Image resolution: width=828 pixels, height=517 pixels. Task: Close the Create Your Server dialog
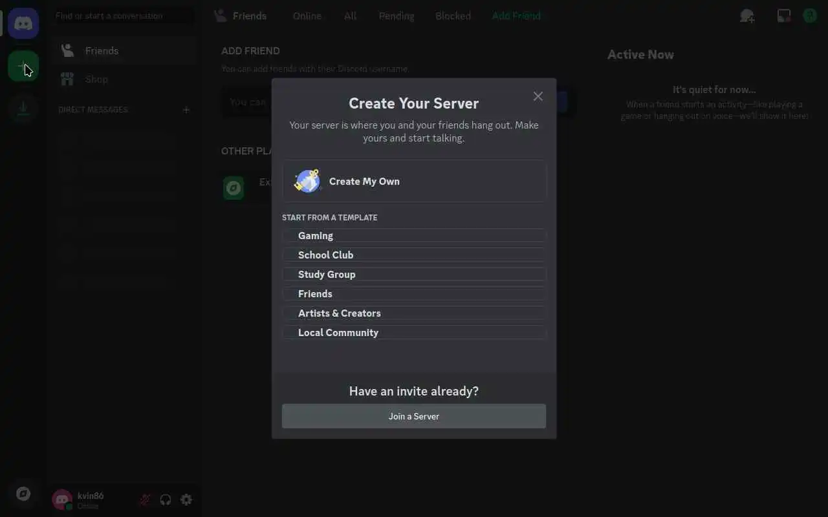538,96
